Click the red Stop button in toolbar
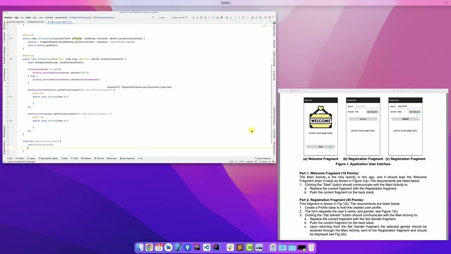Image resolution: width=451 pixels, height=254 pixels. coord(221,17)
